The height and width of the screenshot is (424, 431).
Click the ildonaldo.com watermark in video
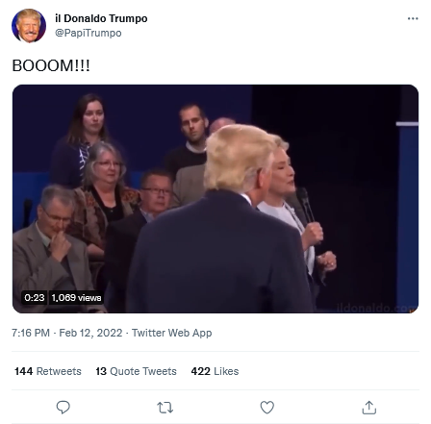[376, 309]
